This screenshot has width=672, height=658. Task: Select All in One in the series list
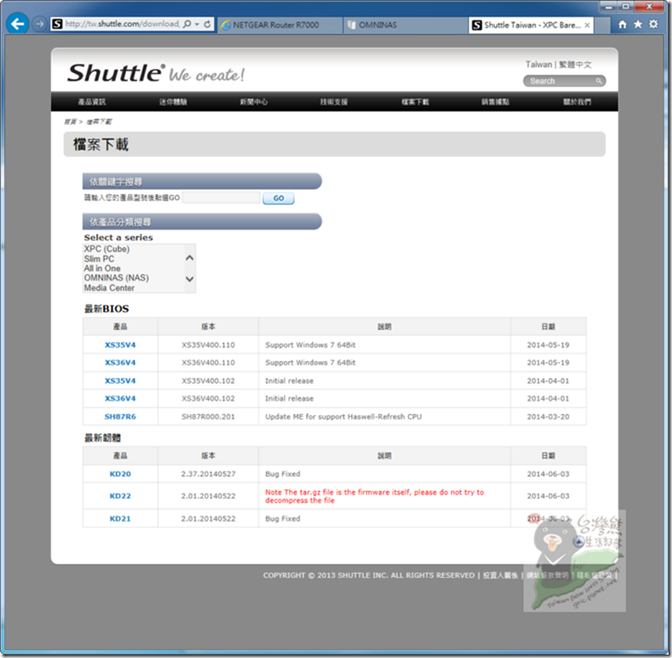[102, 268]
